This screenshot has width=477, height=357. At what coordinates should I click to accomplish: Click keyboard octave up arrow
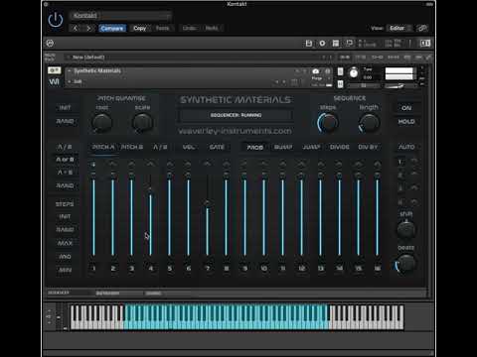pos(50,310)
